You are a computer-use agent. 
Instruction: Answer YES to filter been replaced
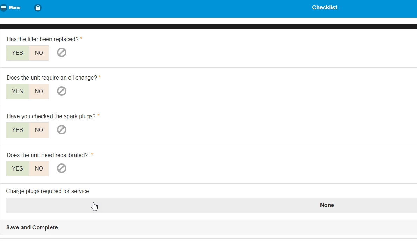tap(18, 53)
